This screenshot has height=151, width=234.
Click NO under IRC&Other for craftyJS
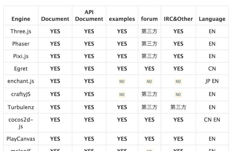(x=178, y=94)
